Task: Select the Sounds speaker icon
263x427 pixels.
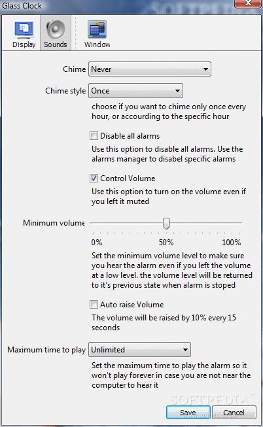Action: [x=56, y=29]
